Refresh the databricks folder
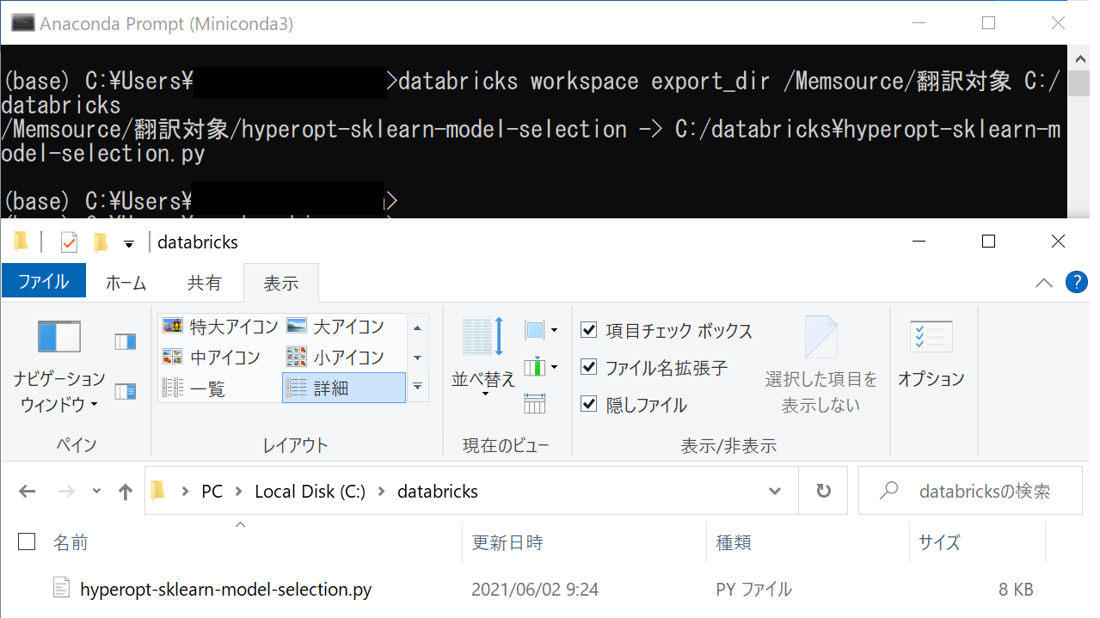 point(823,491)
